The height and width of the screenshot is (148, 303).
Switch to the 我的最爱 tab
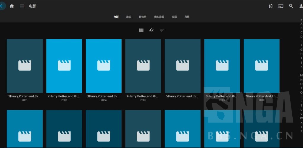[x=159, y=17]
